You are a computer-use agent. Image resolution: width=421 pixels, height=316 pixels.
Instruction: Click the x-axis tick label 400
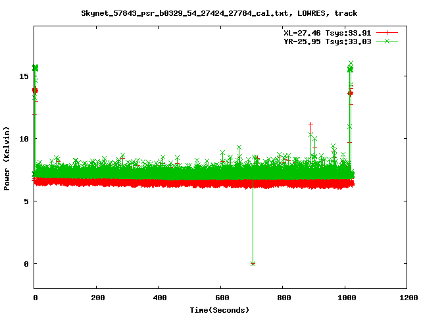pos(160,298)
